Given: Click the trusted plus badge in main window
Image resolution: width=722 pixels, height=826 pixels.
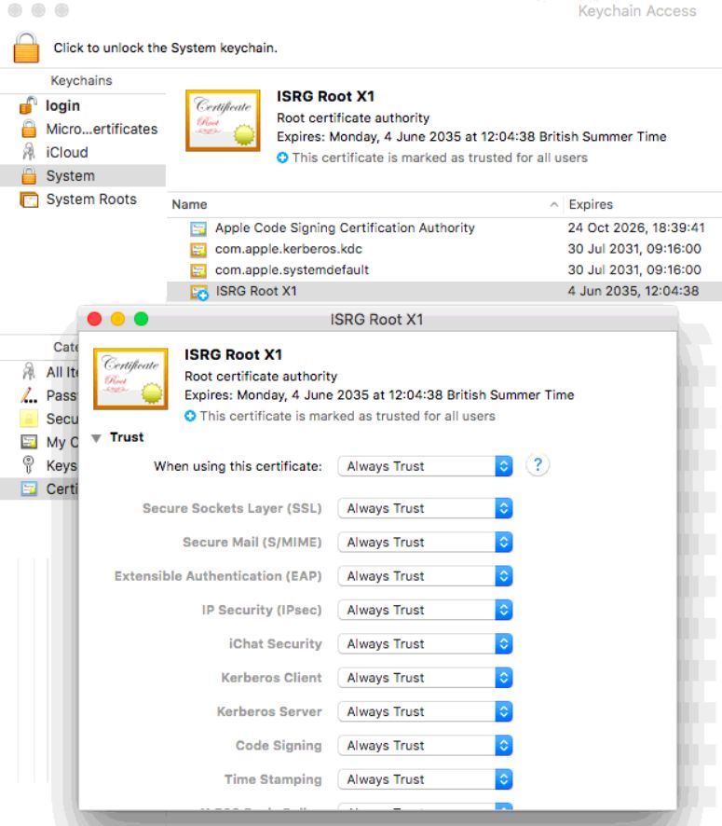Looking at the screenshot, I should click(282, 158).
